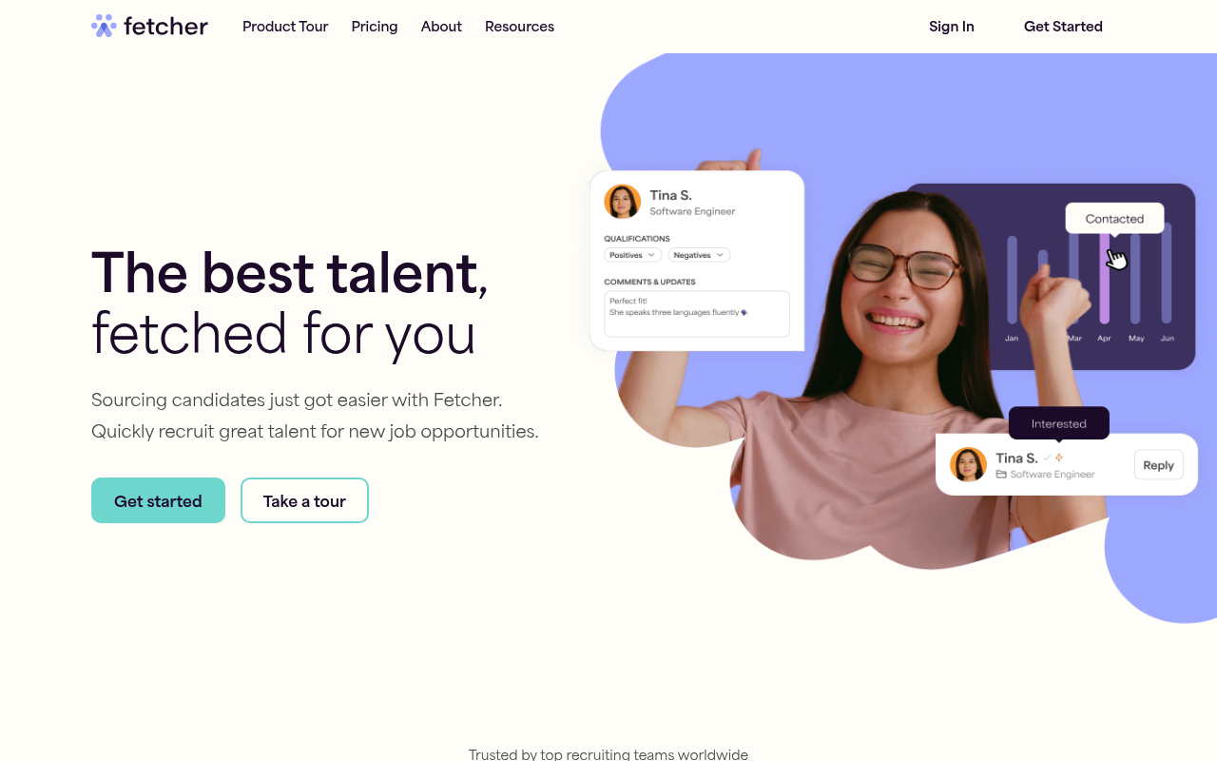Go to the About page
The image size is (1217, 761).
(441, 27)
